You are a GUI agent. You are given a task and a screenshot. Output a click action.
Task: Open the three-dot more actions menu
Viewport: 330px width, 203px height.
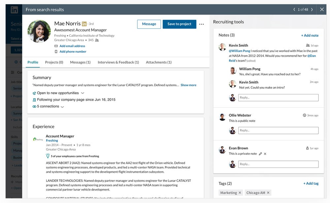(201, 24)
